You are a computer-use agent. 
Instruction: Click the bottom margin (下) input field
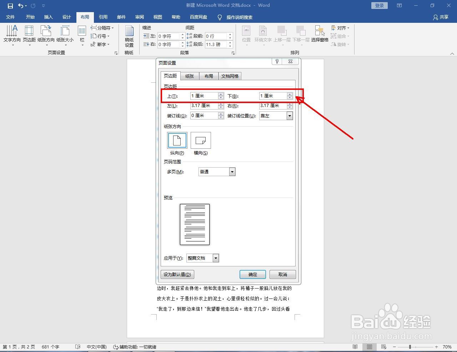pos(273,96)
